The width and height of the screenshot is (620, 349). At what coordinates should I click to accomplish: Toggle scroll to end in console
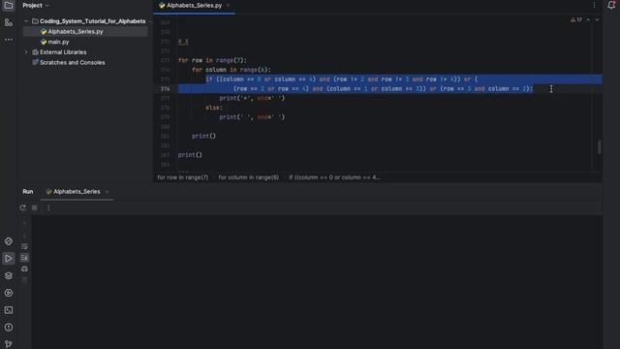24,258
